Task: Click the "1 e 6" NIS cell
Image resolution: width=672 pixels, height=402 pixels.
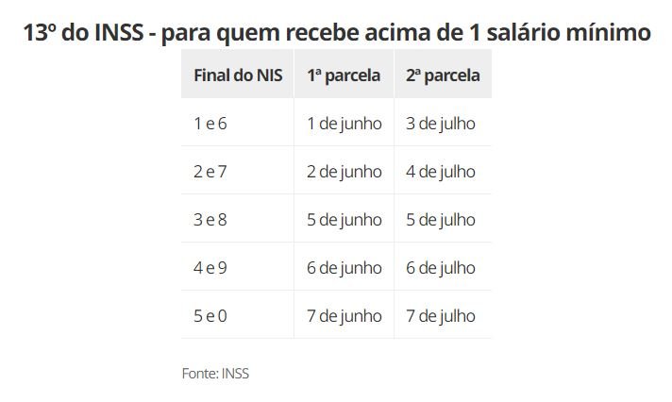Action: pyautogui.click(x=210, y=124)
